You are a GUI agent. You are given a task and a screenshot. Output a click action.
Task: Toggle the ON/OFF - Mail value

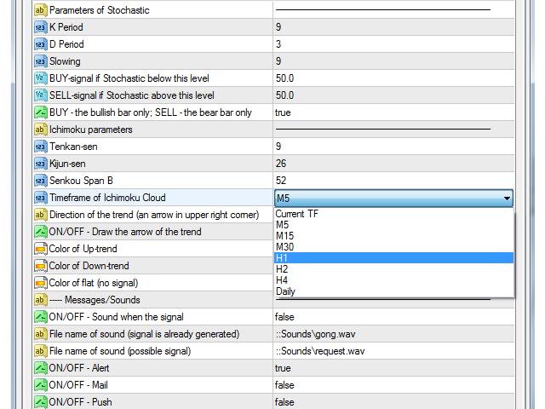(x=393, y=385)
